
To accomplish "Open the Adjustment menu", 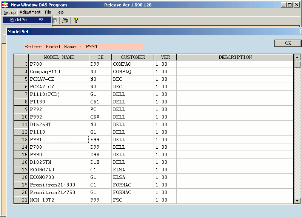I will click(x=30, y=12).
